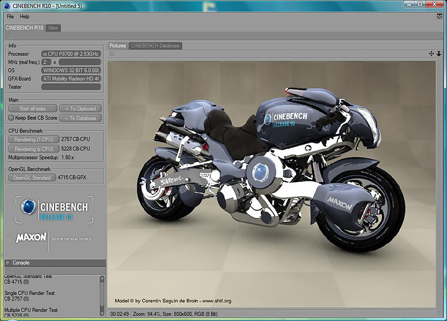Click the To Clipboard button
Viewport: 447px width, 321px height.
[80, 109]
